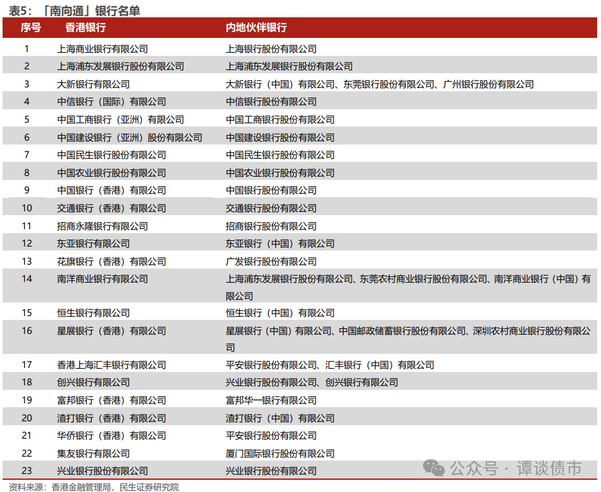This screenshot has width=601, height=492.
Task: Select cell 富邦银行（香港）有限公司
Action: pyautogui.click(x=112, y=400)
